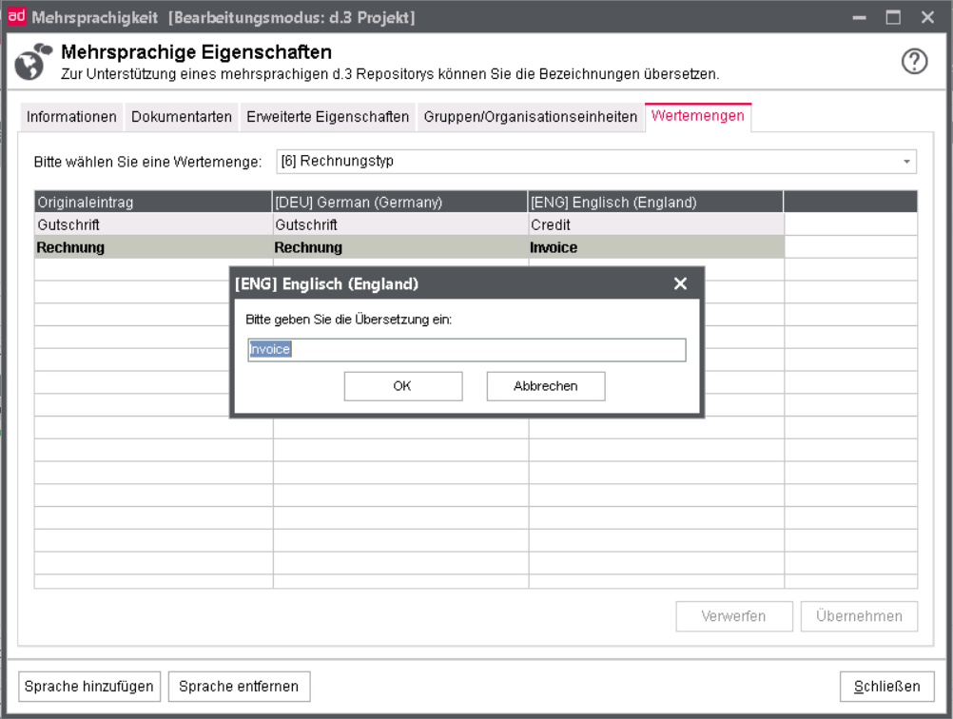Click the Schließen button

click(x=886, y=686)
